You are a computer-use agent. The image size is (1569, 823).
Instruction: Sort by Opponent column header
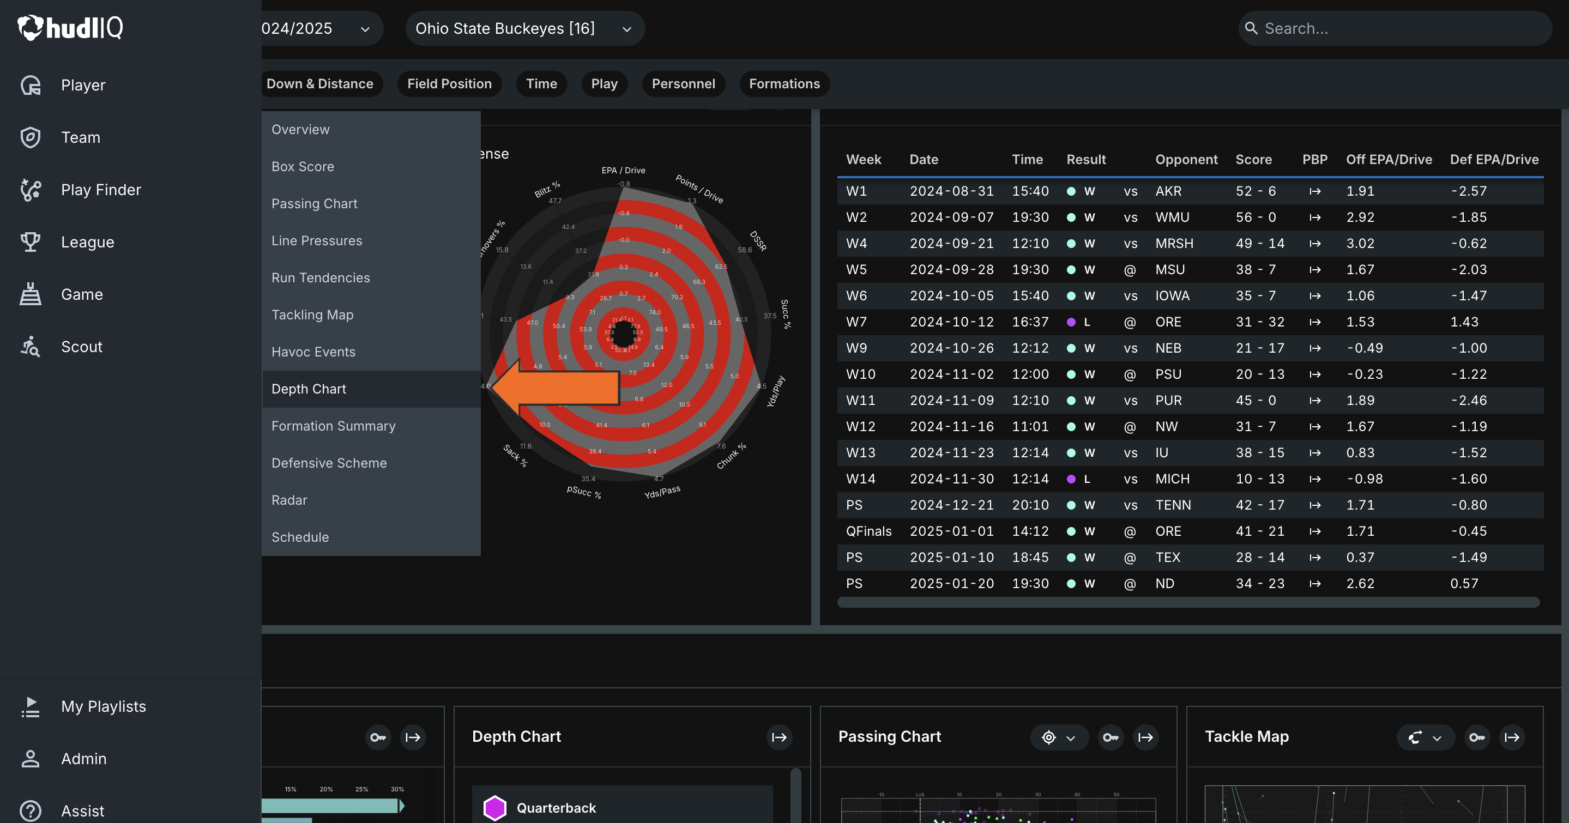(1186, 160)
